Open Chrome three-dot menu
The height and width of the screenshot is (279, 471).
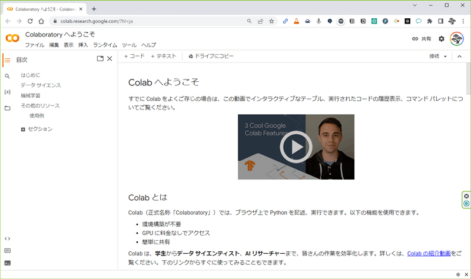[x=463, y=21]
